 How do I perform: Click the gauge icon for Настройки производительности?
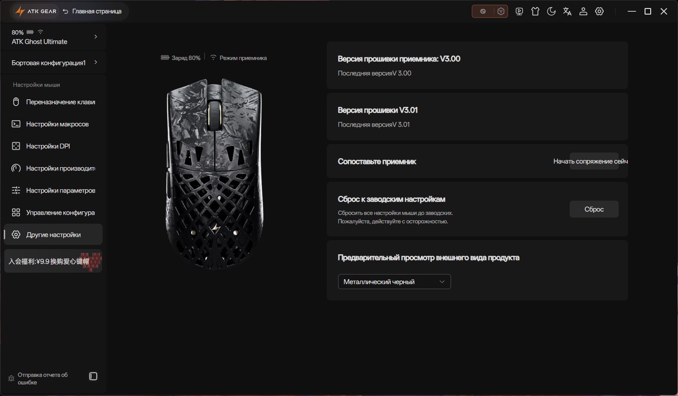(x=16, y=168)
